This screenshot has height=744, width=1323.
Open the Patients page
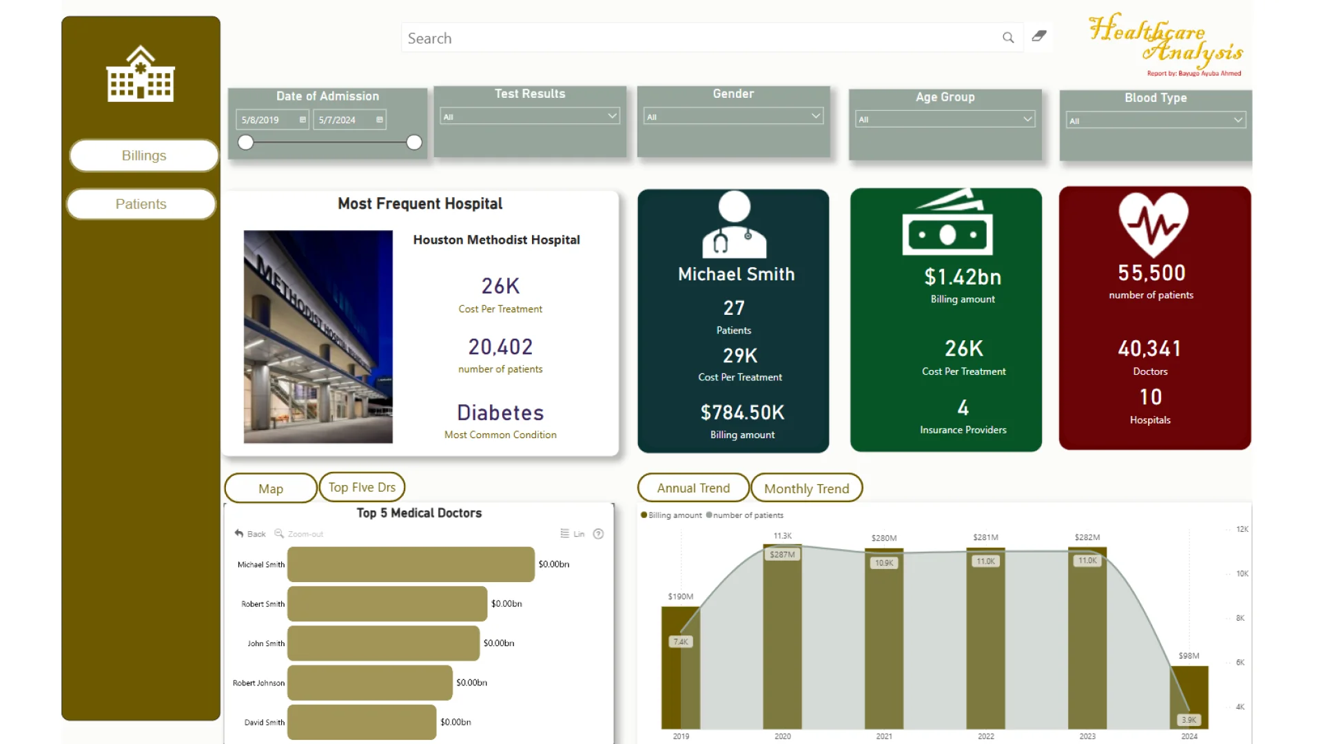(141, 204)
